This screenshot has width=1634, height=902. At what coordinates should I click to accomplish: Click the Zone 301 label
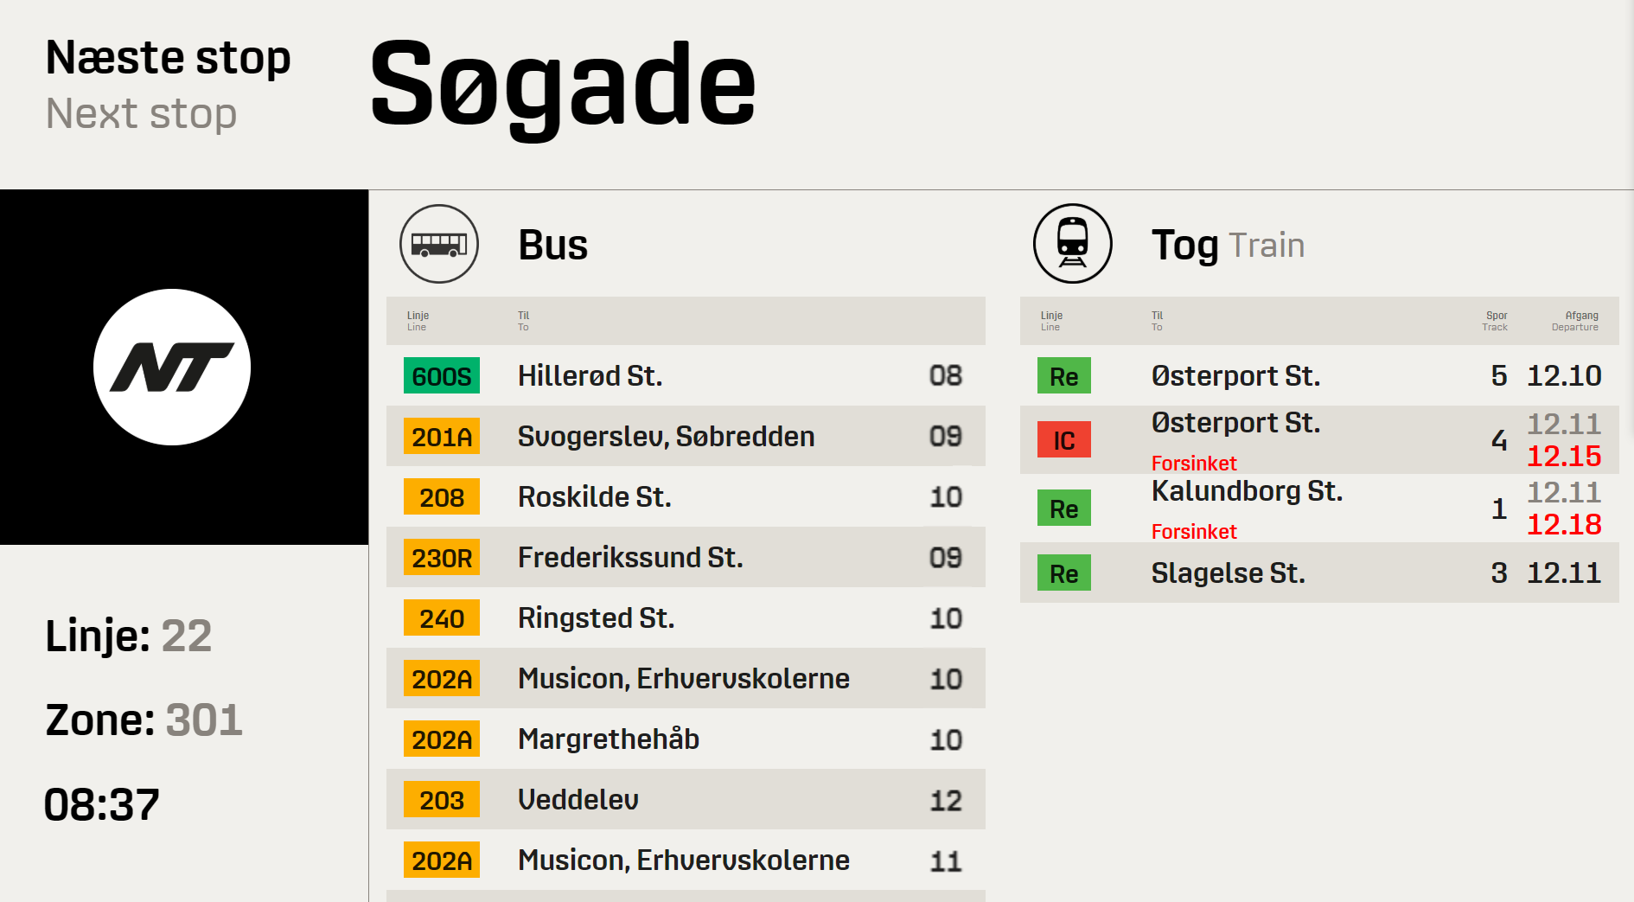tap(144, 720)
